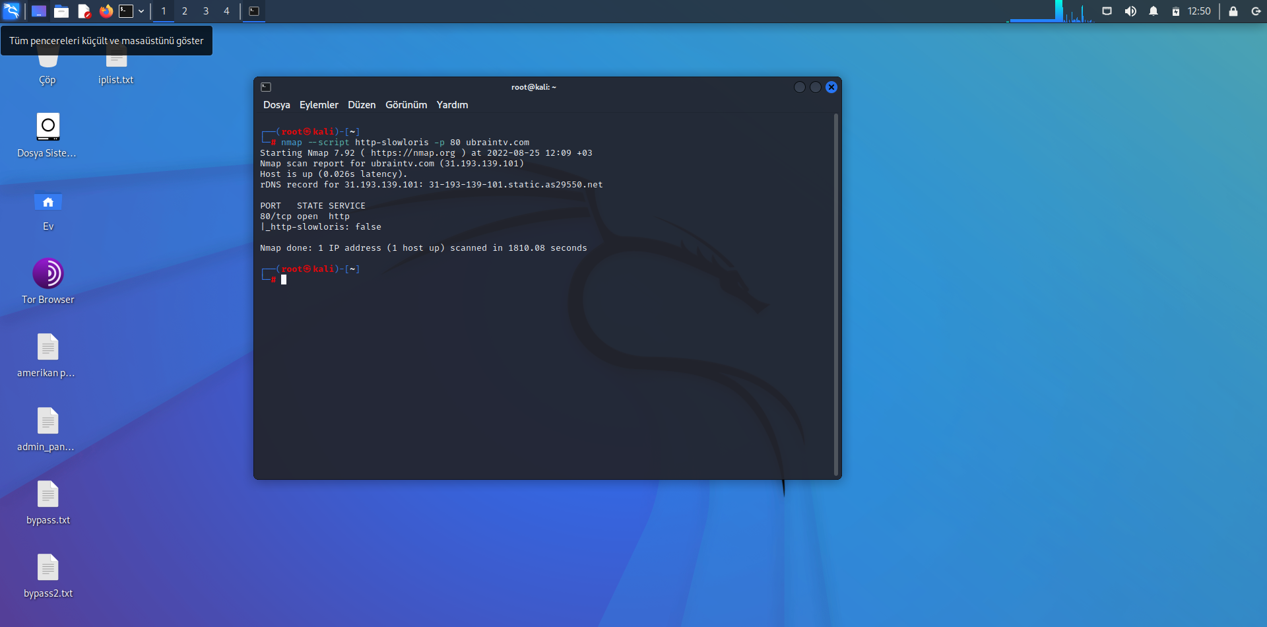The image size is (1267, 627).
Task: Launch the text editor from the panel
Action: point(84,11)
